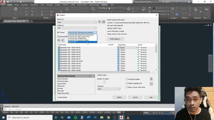Enable Open in viewer when done

(x=127, y=87)
